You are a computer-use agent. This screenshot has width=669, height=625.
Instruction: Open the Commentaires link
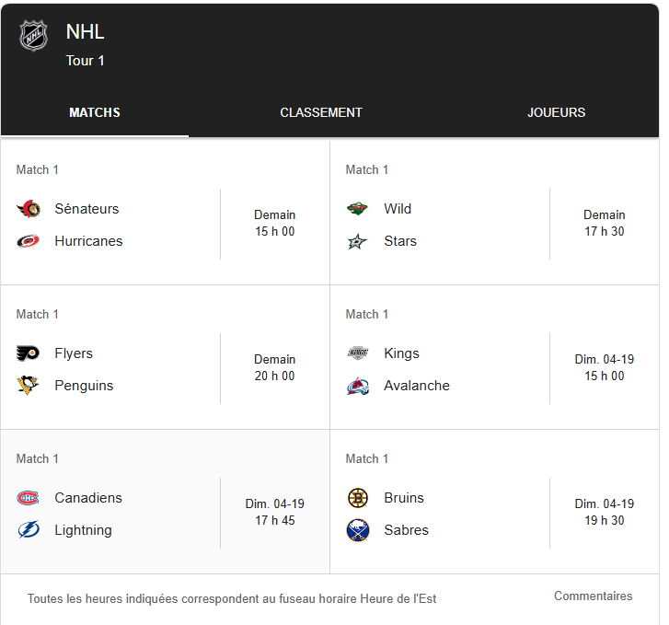pos(593,596)
